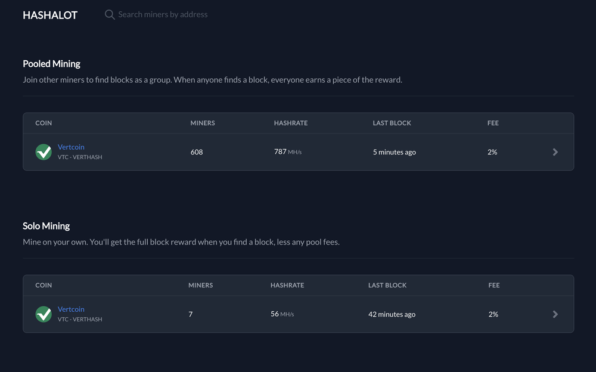This screenshot has width=596, height=372.
Task: Select the 787 MH/s hashrate value
Action: (288, 152)
